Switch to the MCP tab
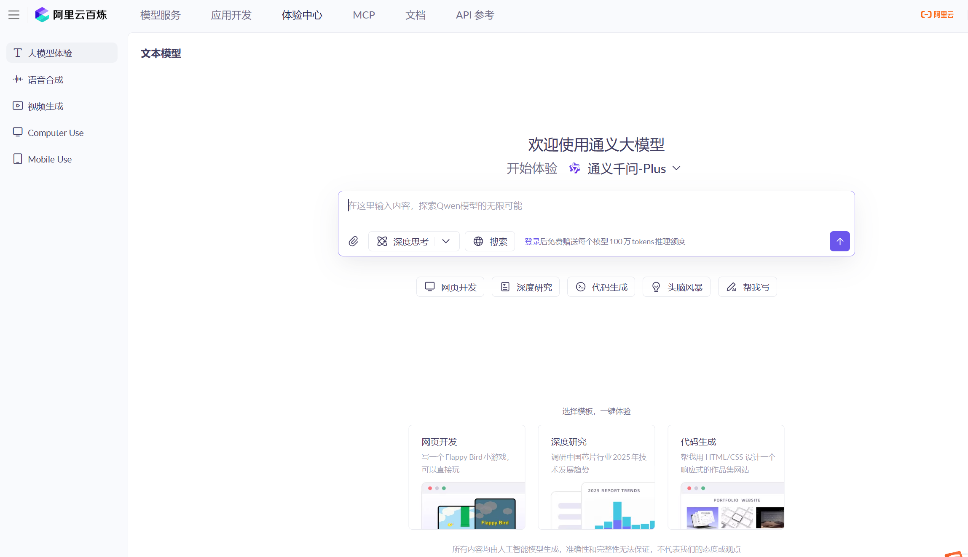 pyautogui.click(x=364, y=15)
